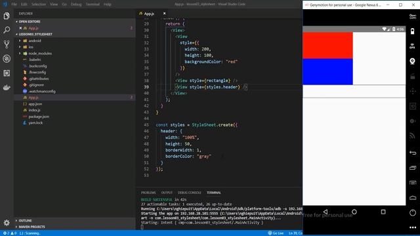Open Genymotion GPS widget
Screen dimensions: 420x236
[x=413, y=46]
